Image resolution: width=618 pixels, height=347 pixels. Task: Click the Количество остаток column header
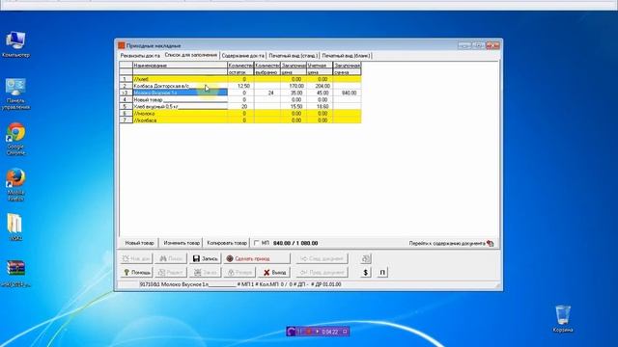coord(240,68)
